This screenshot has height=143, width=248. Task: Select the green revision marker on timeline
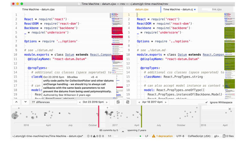[x=142, y=116]
